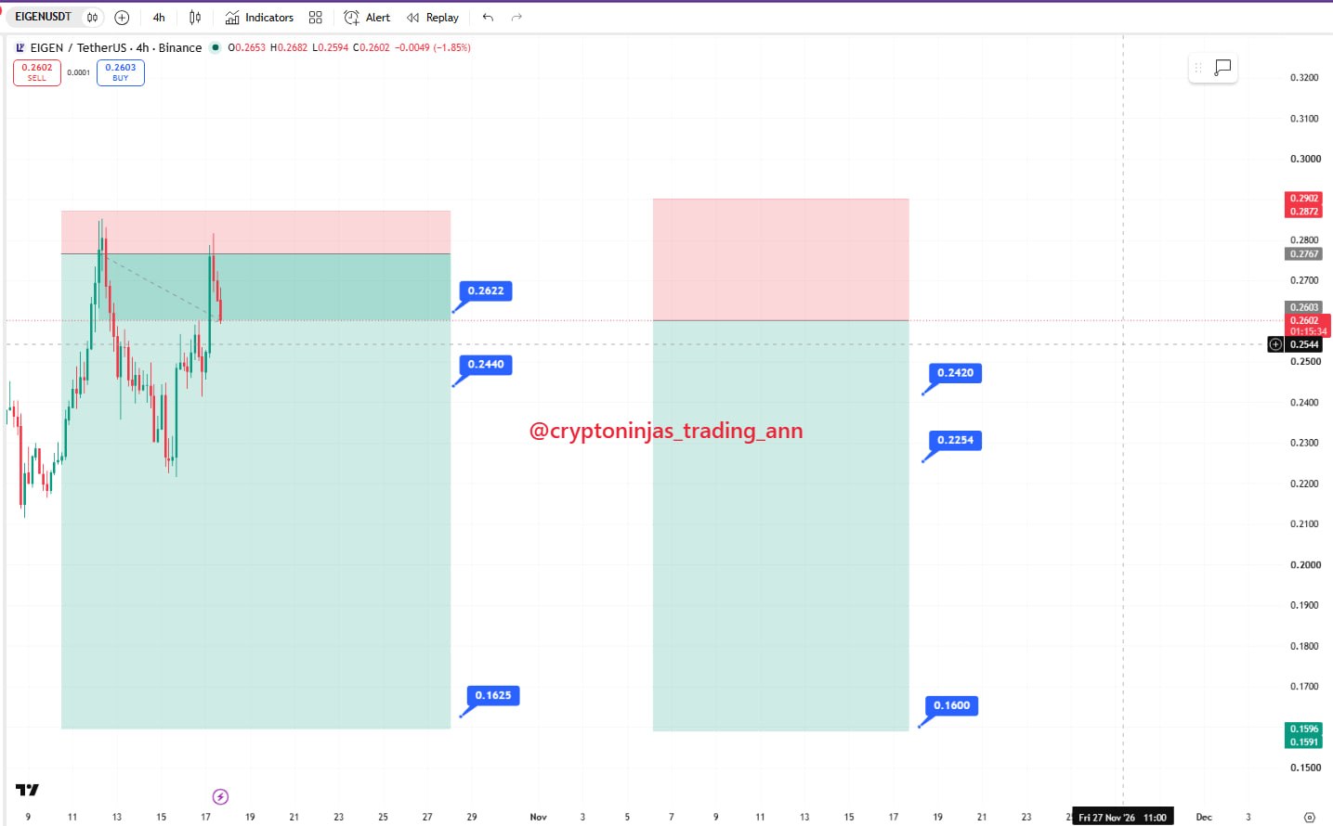Click the Fri 27 Nov '26 date label
Image resolution: width=1333 pixels, height=826 pixels.
[x=1123, y=817]
